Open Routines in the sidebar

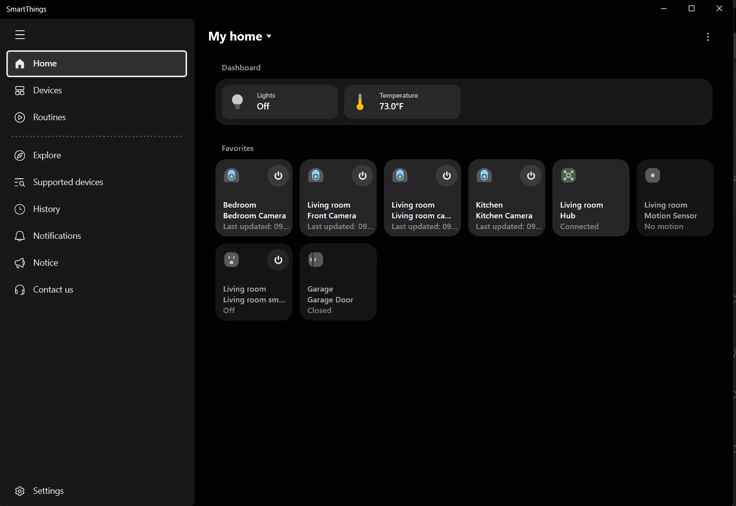(x=97, y=117)
